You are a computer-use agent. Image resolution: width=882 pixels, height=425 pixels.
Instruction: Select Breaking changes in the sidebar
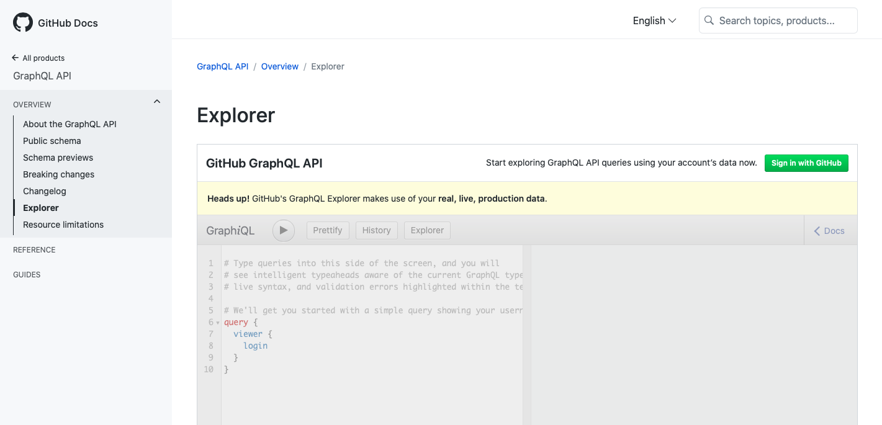click(x=58, y=174)
